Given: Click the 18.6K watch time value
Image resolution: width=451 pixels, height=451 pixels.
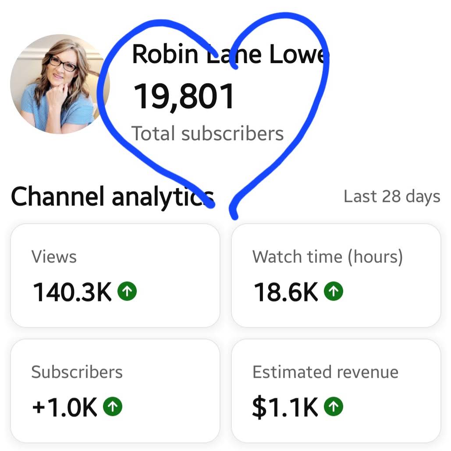Looking at the screenshot, I should tap(286, 292).
